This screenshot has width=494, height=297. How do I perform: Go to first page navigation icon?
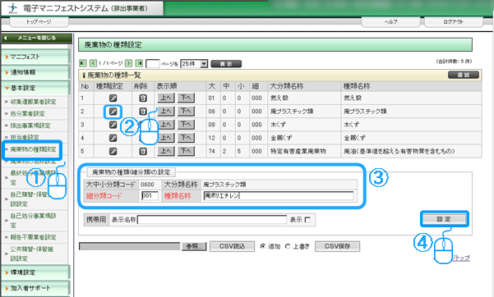82,63
